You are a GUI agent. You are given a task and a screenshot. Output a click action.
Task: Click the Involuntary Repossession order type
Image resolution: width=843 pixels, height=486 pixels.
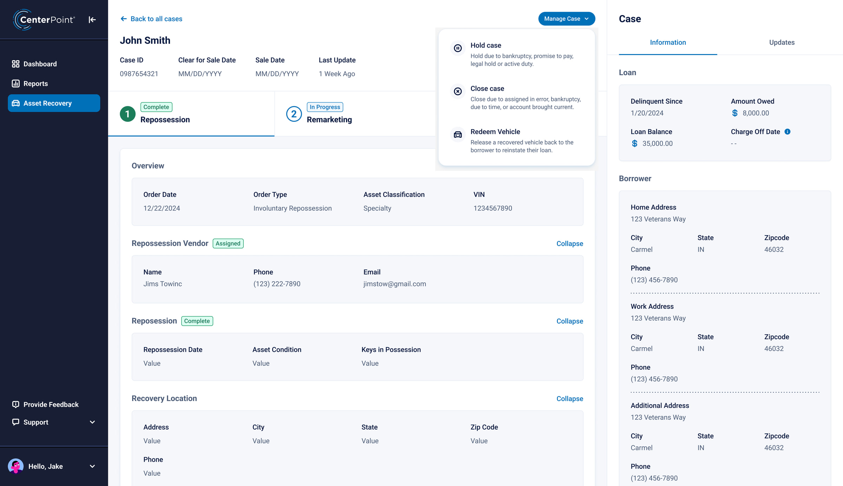click(x=293, y=208)
